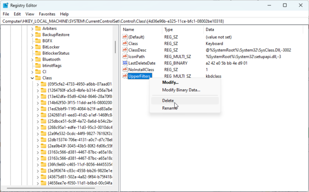The height and width of the screenshot is (192, 309).
Task: Click the Registry Editor app icon in title bar
Action: tap(5, 5)
